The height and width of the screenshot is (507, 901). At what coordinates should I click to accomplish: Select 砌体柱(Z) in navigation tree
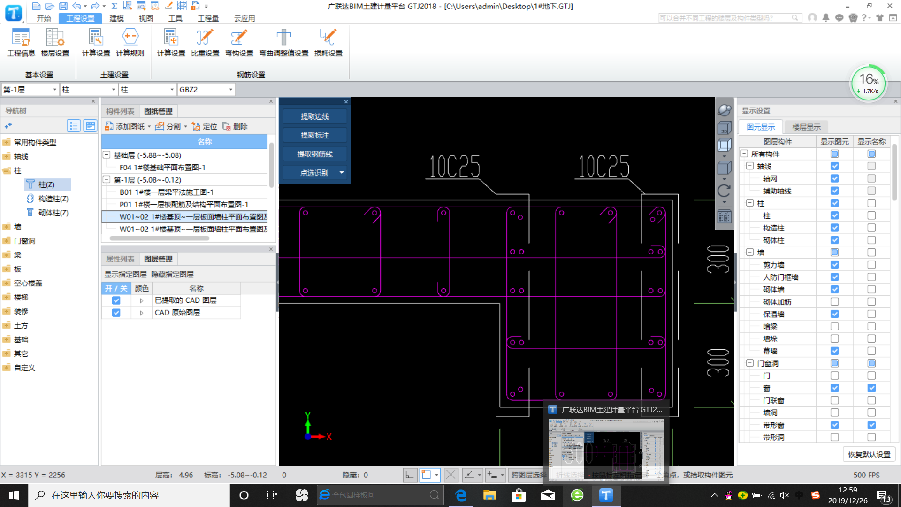(48, 213)
